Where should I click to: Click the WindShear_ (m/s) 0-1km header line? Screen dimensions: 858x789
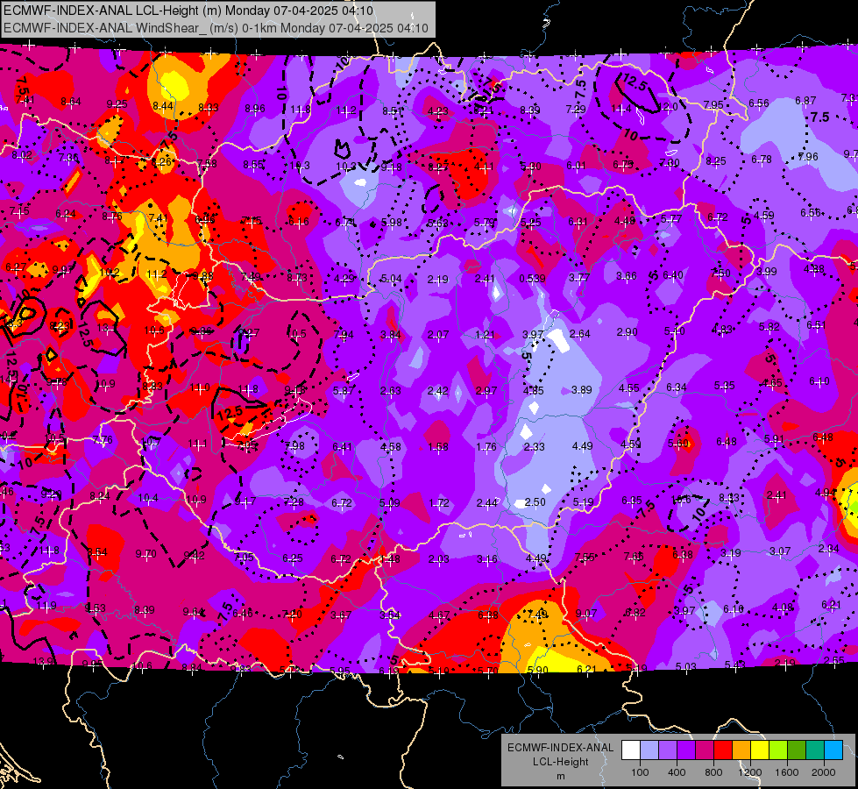pos(216,28)
